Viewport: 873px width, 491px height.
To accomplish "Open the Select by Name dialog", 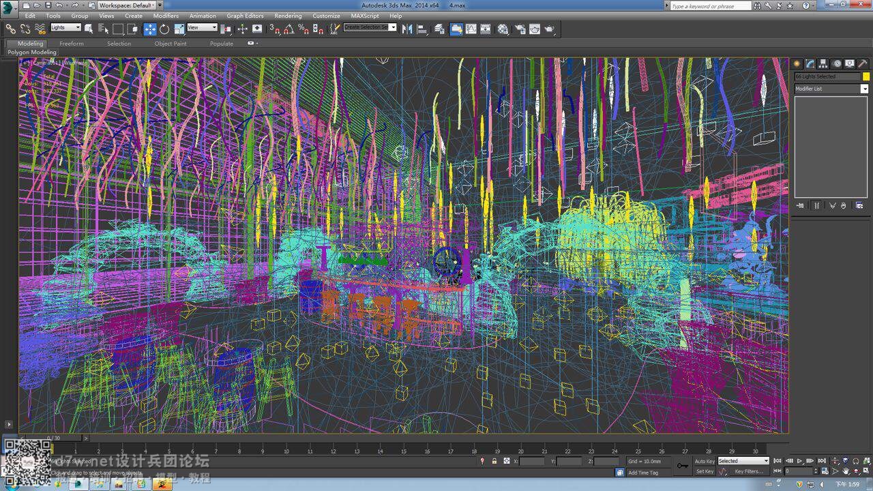I will (103, 29).
